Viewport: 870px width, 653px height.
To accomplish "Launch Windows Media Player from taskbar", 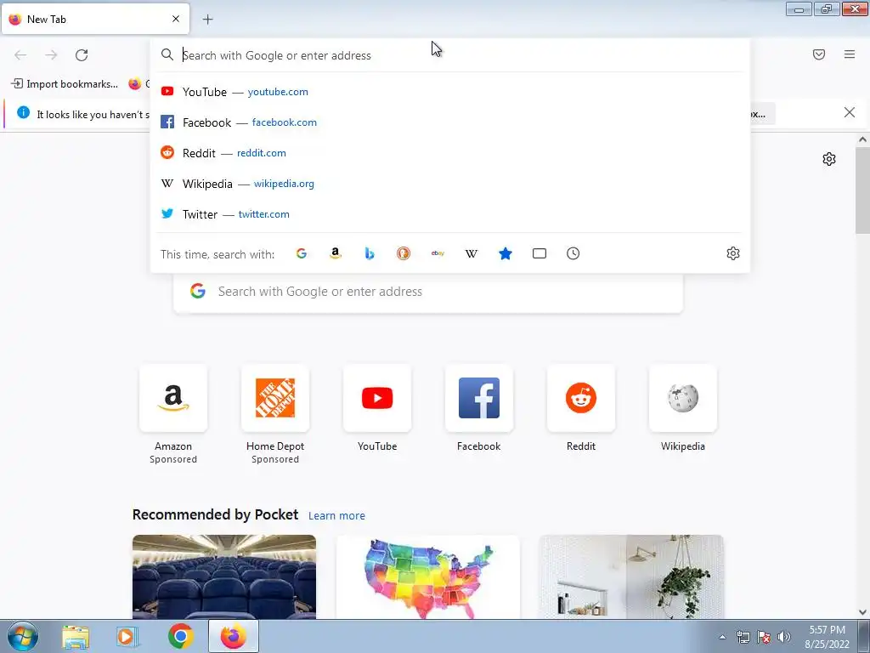I will tap(127, 636).
